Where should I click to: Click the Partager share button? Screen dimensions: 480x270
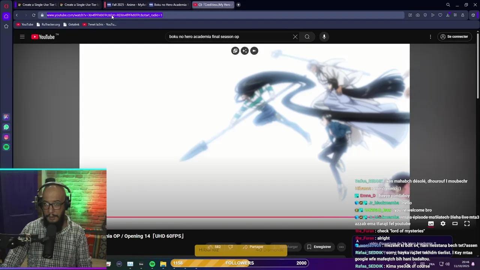(253, 247)
